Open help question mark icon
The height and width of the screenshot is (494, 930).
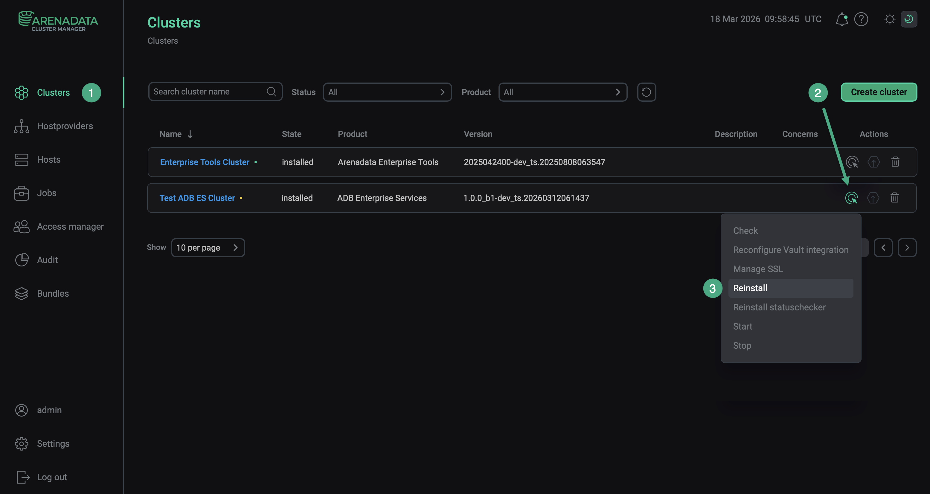click(861, 19)
